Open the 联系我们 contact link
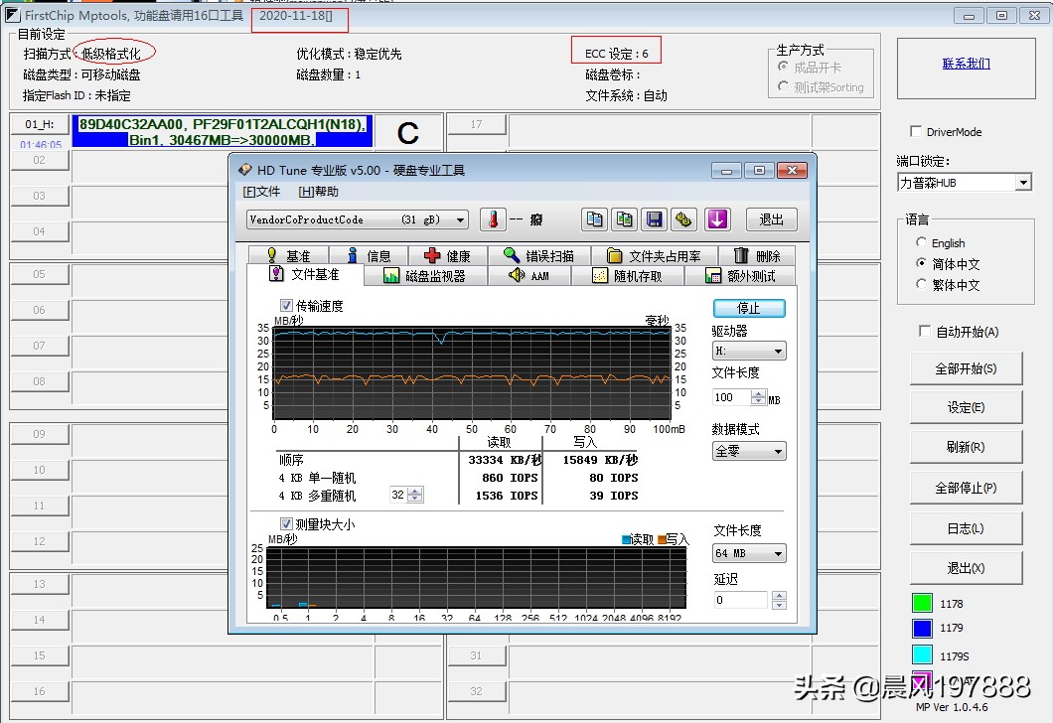This screenshot has width=1053, height=723. [x=967, y=64]
